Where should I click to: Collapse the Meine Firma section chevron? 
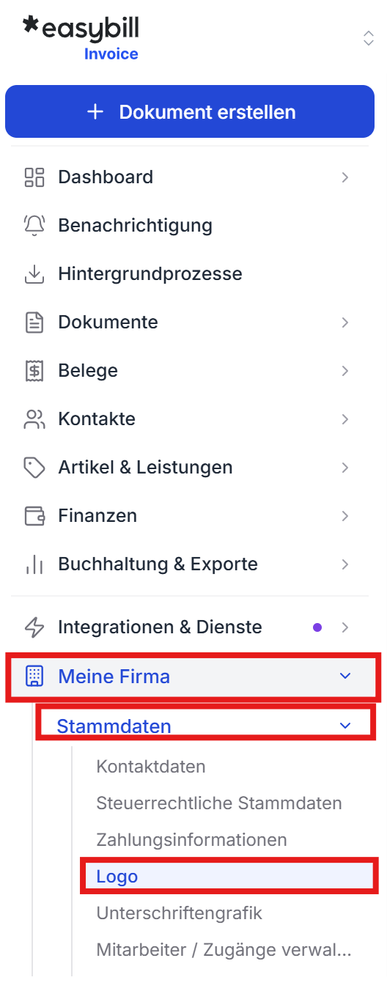point(345,676)
